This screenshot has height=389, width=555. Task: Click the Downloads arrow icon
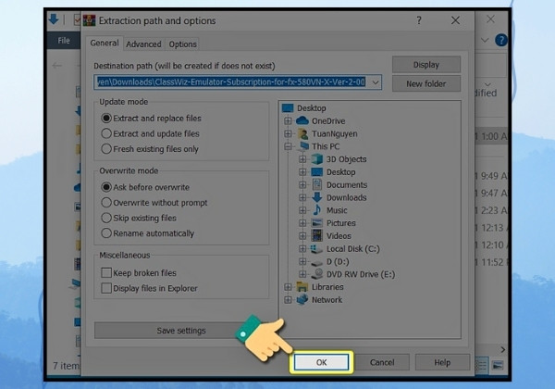[x=316, y=197]
